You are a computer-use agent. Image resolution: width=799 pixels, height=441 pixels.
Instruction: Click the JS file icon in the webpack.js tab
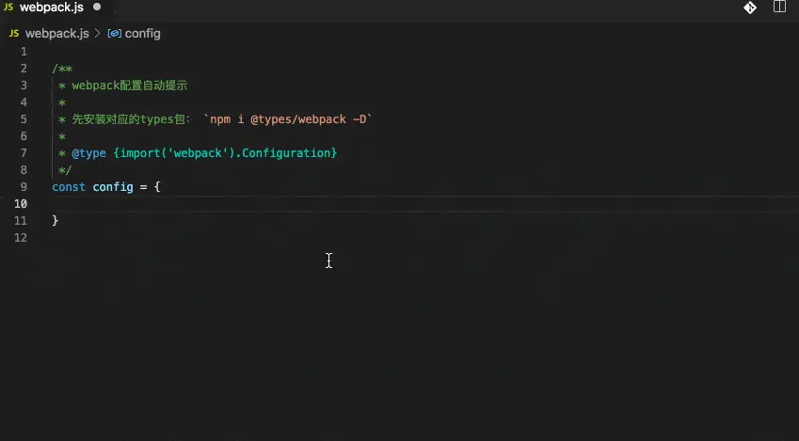click(x=8, y=8)
